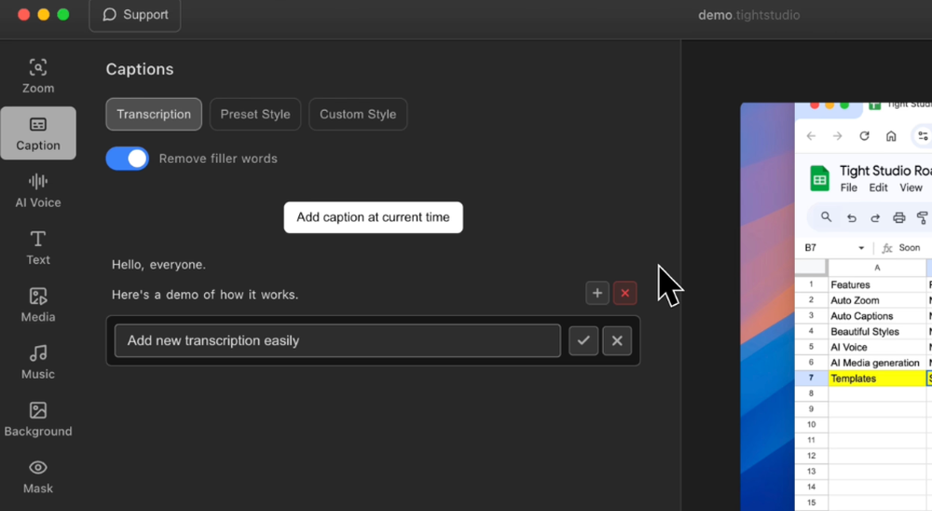Screen dimensions: 932x511
Task: Click the 'Auto Zoom' cell
Action: (877, 300)
